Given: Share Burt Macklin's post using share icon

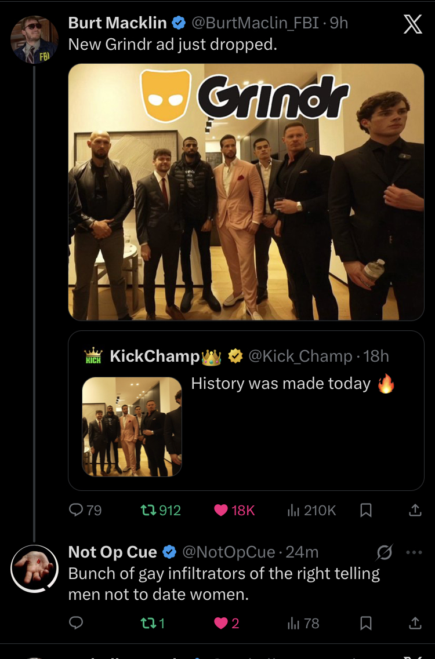Looking at the screenshot, I should point(415,510).
